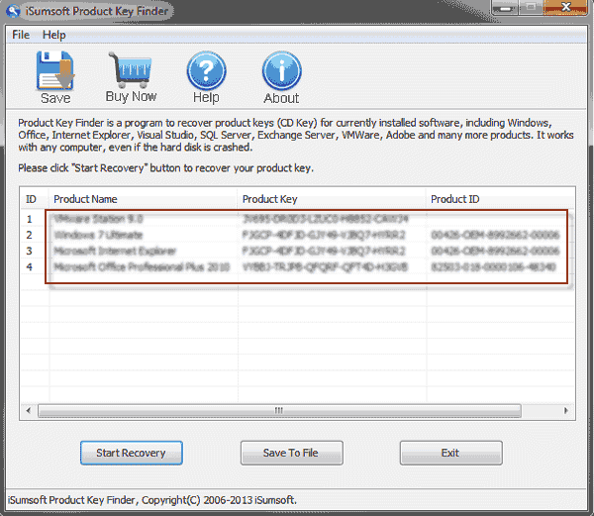This screenshot has height=516, width=594.
Task: Sort by the ID column header
Action: coord(34,199)
